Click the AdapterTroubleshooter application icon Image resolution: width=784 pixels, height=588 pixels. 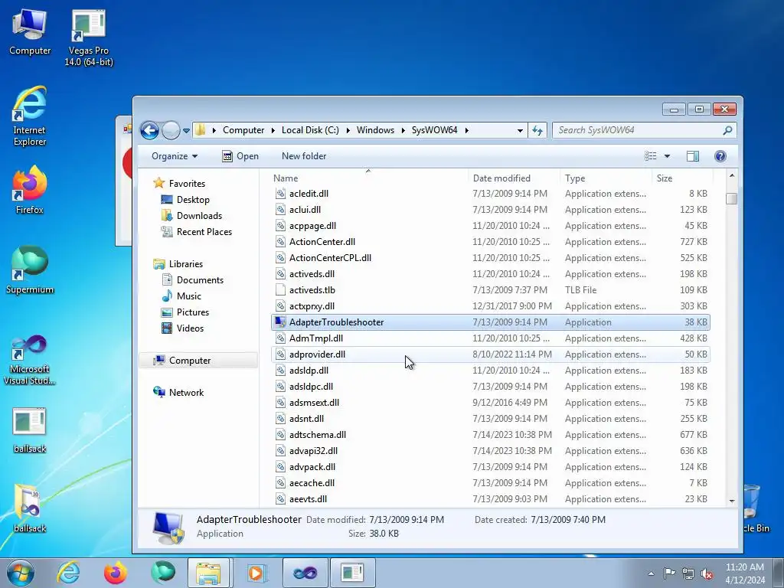[280, 322]
